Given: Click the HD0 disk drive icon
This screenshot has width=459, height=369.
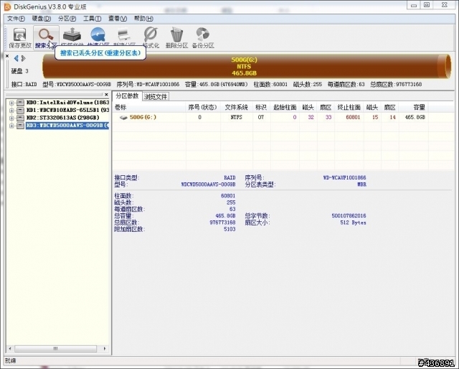Looking at the screenshot, I should tap(20, 103).
